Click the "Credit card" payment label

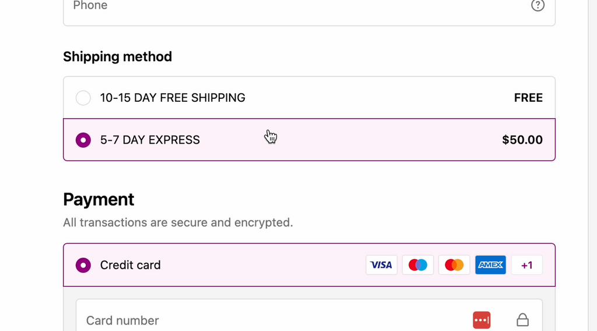point(130,265)
